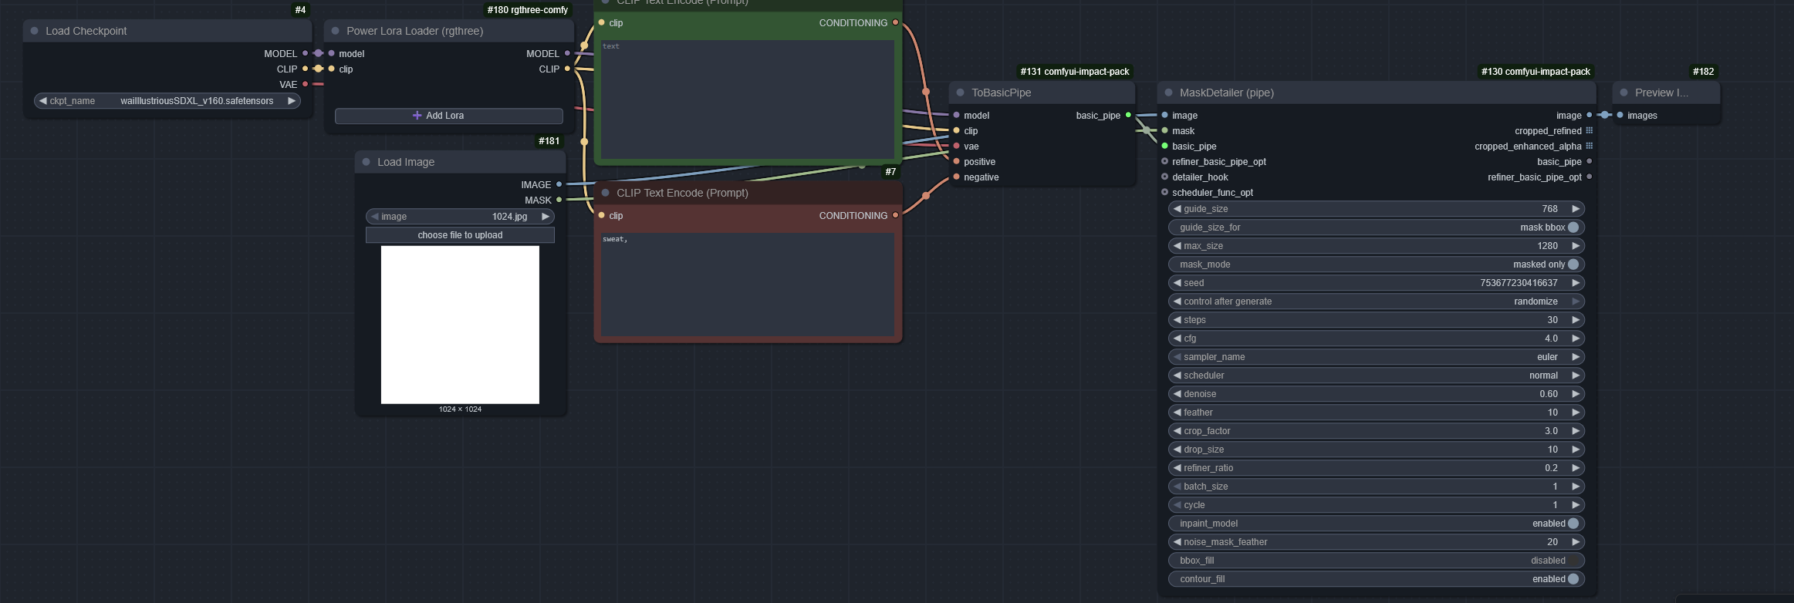1794x603 pixels.
Task: Collapse the Preview Image node via its title dot
Action: coord(1624,93)
